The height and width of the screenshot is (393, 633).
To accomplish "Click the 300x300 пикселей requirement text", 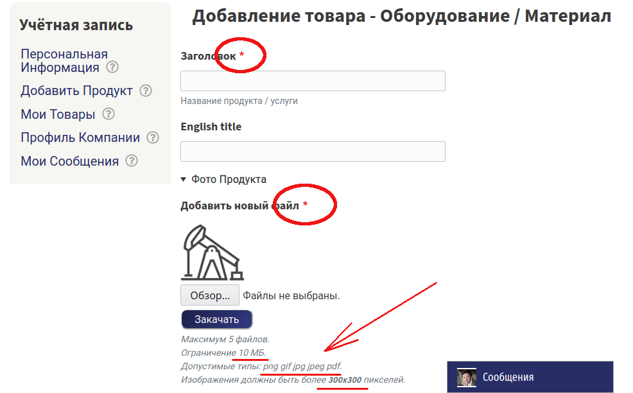I will pyautogui.click(x=366, y=380).
